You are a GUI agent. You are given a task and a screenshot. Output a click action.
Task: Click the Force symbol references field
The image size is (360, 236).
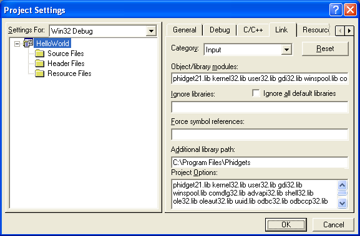tap(260, 135)
